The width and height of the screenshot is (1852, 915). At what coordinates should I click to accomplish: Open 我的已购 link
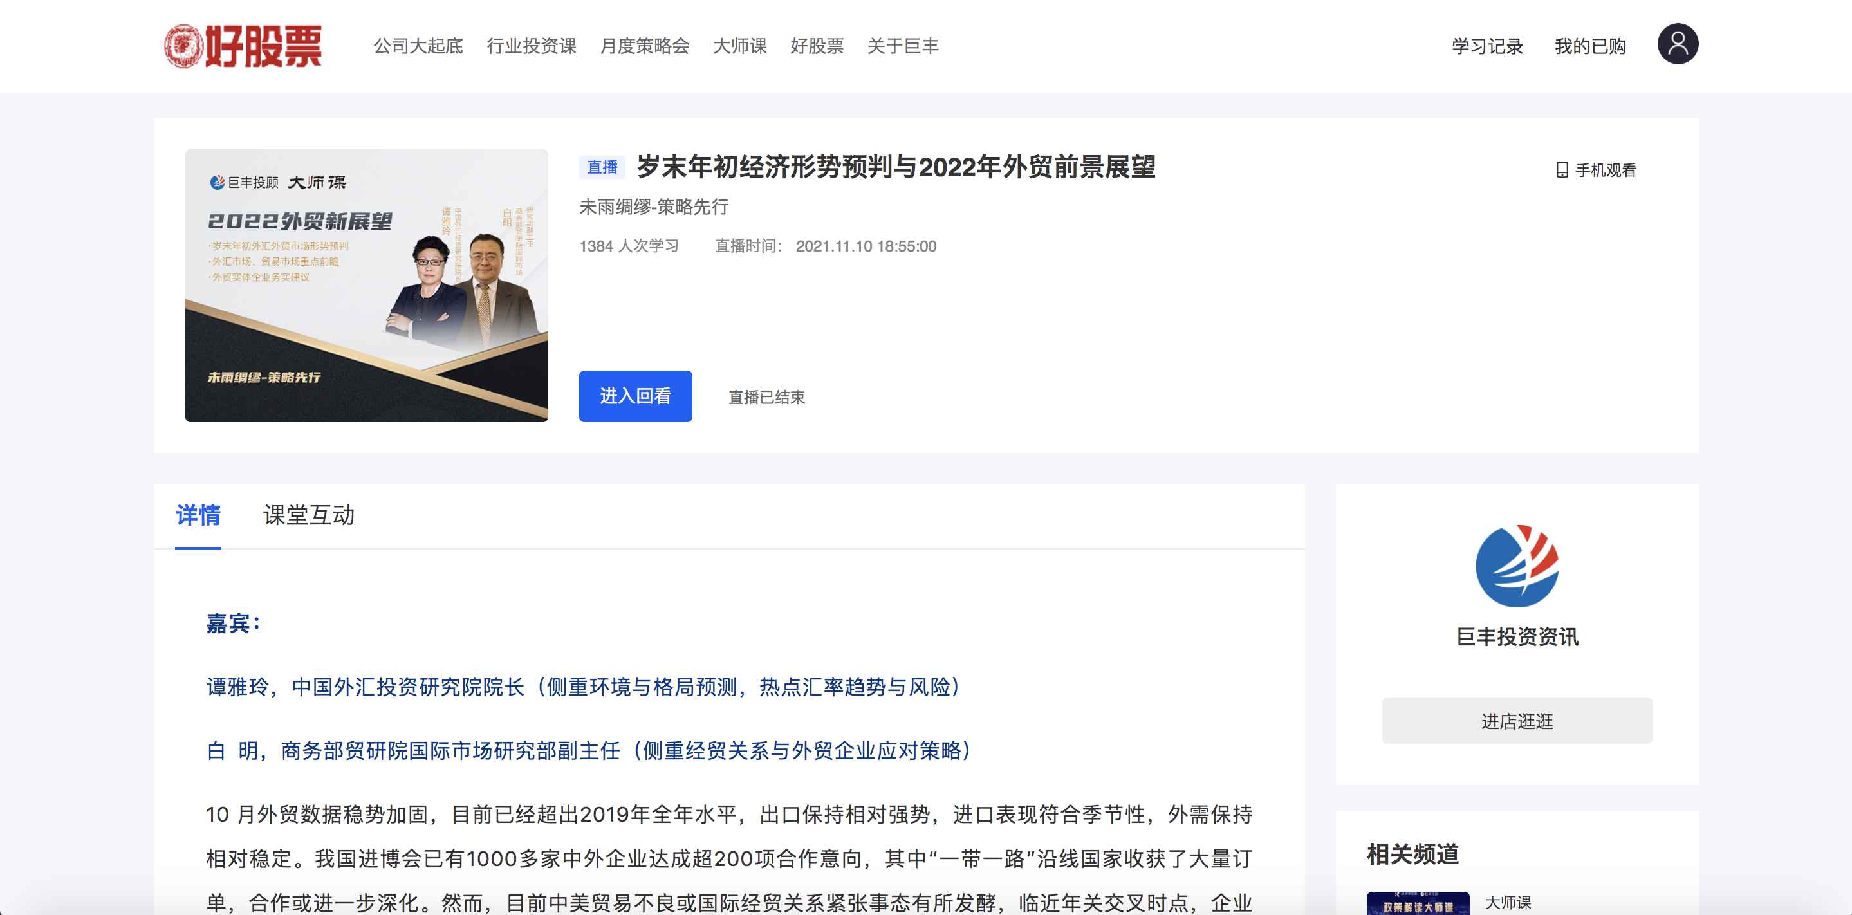coord(1589,47)
